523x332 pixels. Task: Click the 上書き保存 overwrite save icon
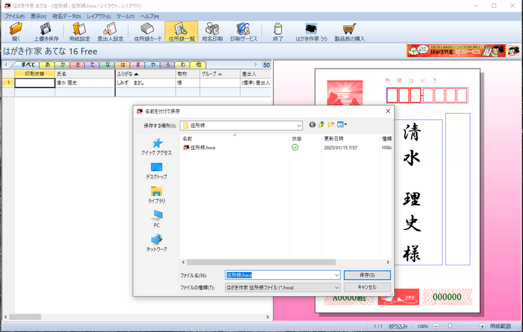coord(46,31)
